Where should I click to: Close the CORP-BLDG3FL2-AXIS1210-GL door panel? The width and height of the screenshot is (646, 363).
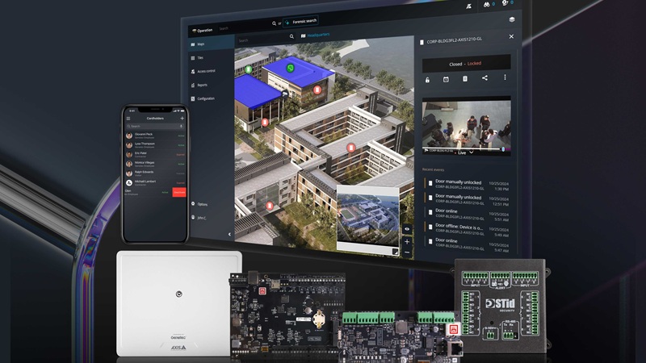coord(511,36)
